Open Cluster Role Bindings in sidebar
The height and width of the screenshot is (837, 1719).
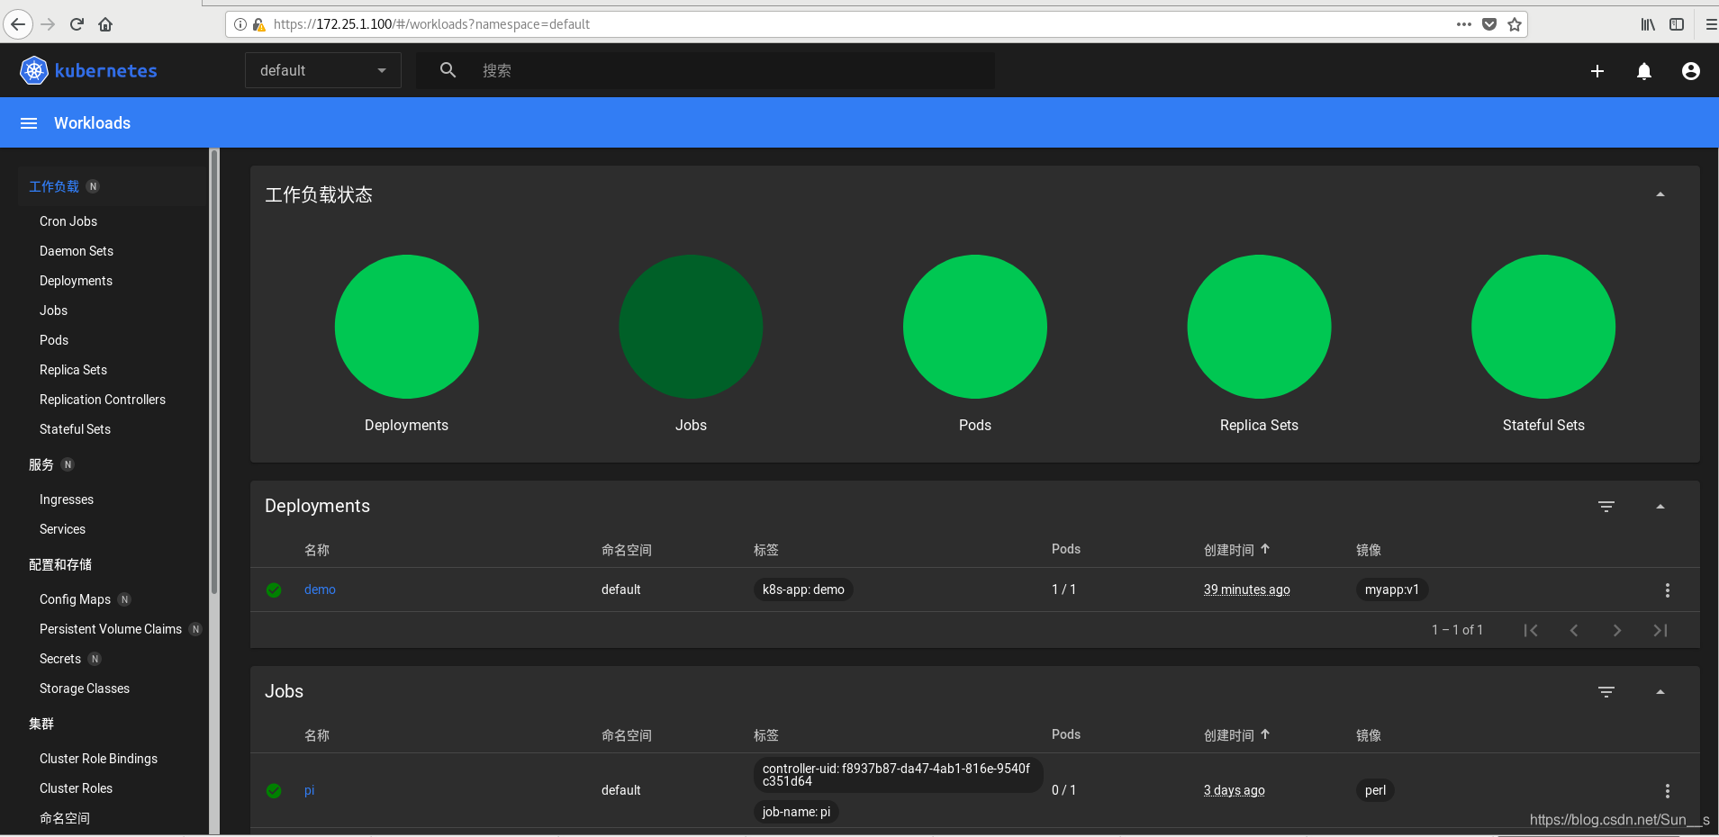(x=98, y=759)
